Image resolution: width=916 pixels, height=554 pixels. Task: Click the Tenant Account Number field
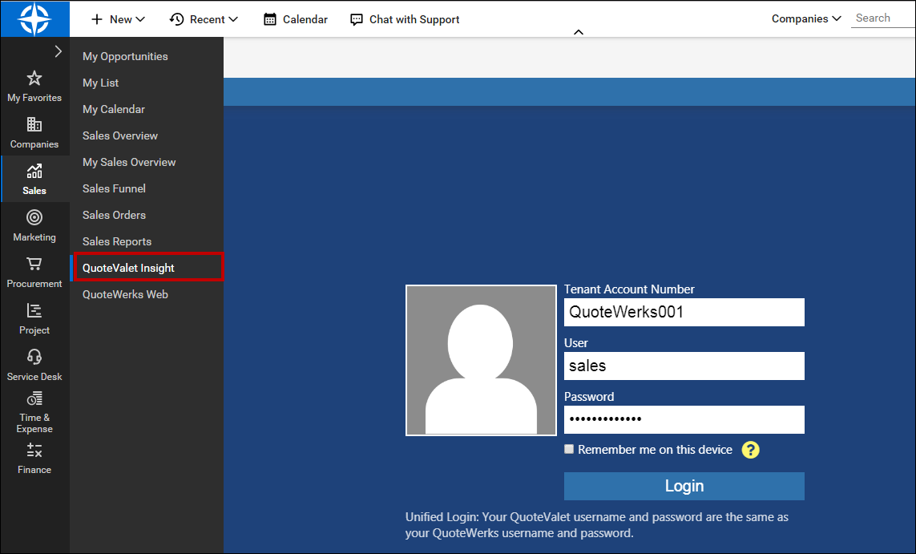(684, 312)
